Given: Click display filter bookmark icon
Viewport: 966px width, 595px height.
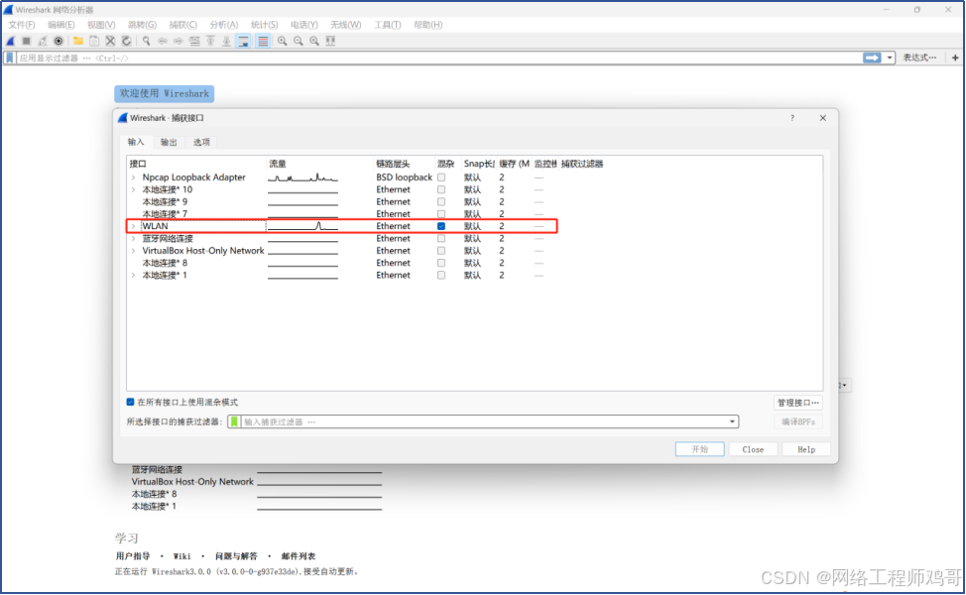Looking at the screenshot, I should click(x=10, y=58).
